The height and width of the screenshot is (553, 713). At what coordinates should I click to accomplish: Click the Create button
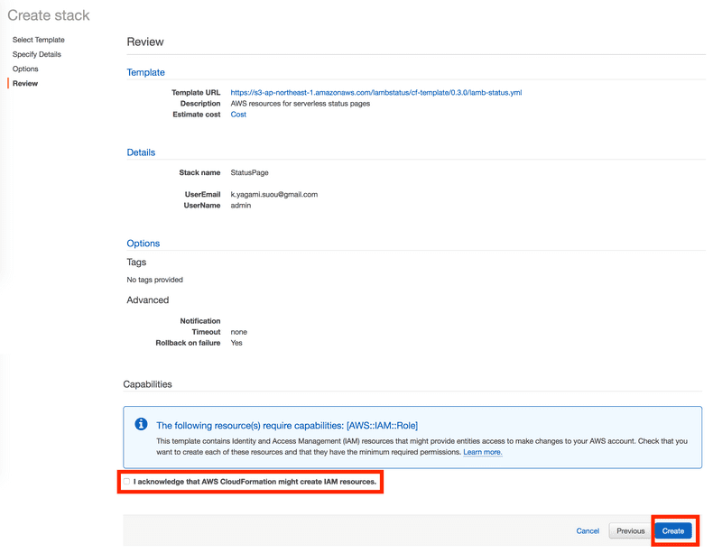pyautogui.click(x=673, y=530)
